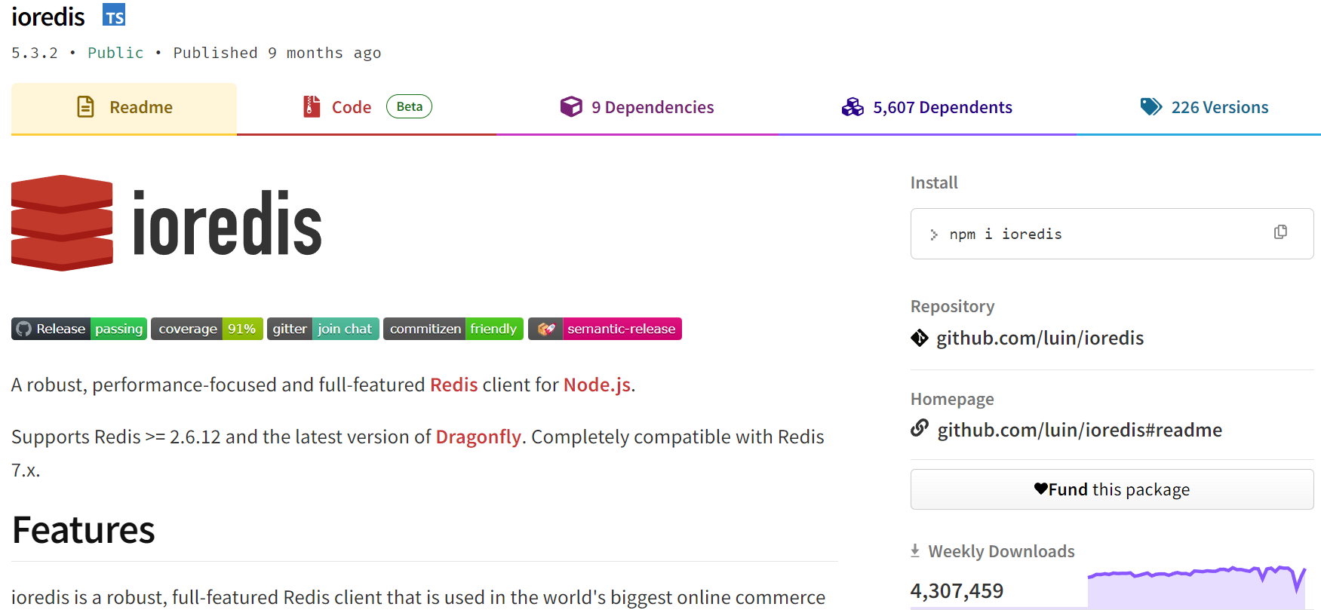Click the Versions tags icon
This screenshot has height=610, width=1321.
pyautogui.click(x=1151, y=106)
